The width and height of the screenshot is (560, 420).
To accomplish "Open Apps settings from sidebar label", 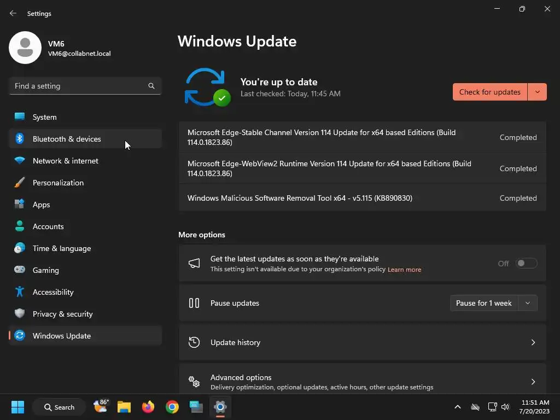I will [42, 205].
